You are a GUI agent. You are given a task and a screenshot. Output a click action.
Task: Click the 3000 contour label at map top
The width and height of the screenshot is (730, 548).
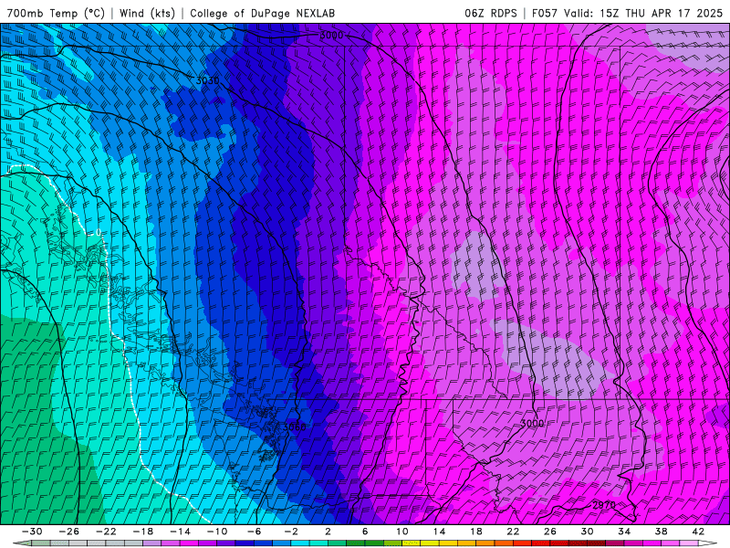[331, 36]
